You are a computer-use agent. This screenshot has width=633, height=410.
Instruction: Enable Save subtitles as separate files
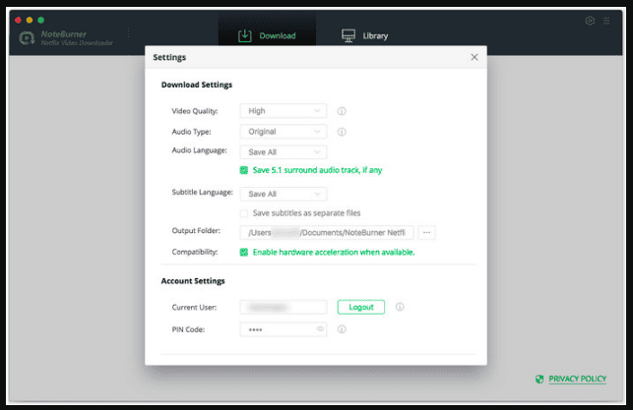[244, 213]
